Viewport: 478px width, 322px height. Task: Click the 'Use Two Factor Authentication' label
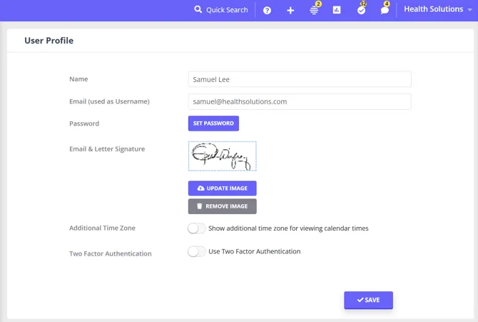[x=254, y=251]
